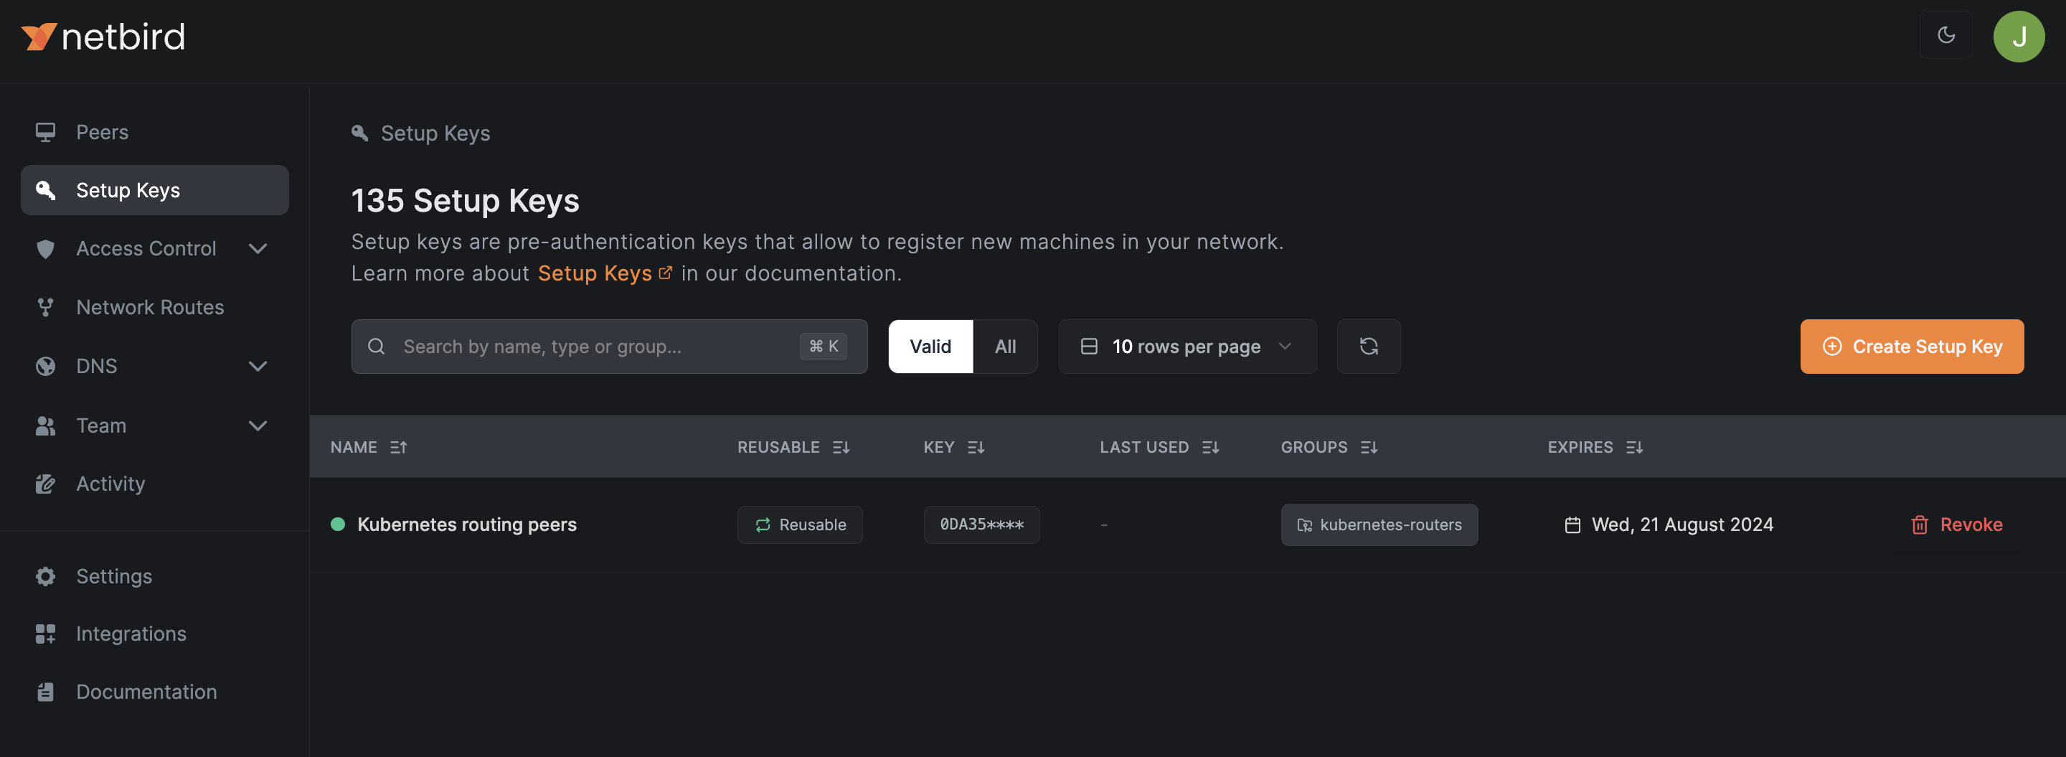Sort by the KEY column icon

point(976,448)
